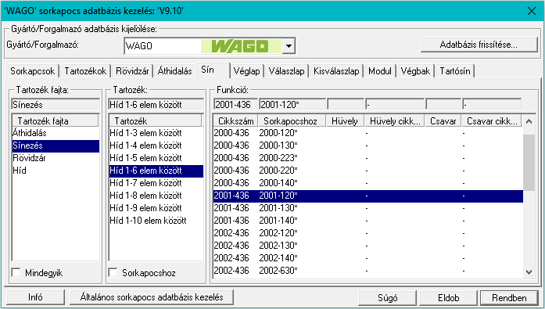Click the Tartozék fajta list header
This screenshot has height=309, width=545.
(56, 121)
